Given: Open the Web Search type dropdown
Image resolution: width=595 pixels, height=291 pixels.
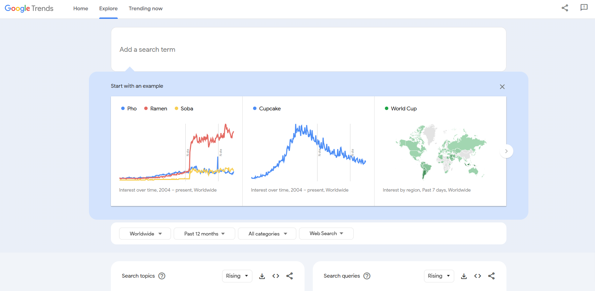Looking at the screenshot, I should click(326, 233).
